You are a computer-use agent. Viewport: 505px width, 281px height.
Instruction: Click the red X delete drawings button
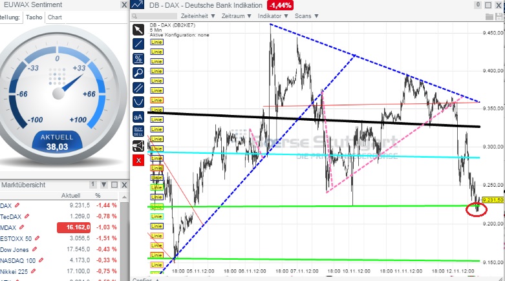click(x=138, y=160)
